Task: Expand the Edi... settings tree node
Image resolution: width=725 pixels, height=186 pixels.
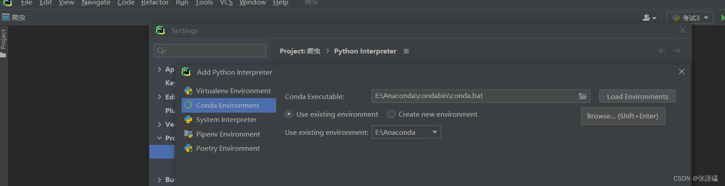Action: pyautogui.click(x=159, y=97)
